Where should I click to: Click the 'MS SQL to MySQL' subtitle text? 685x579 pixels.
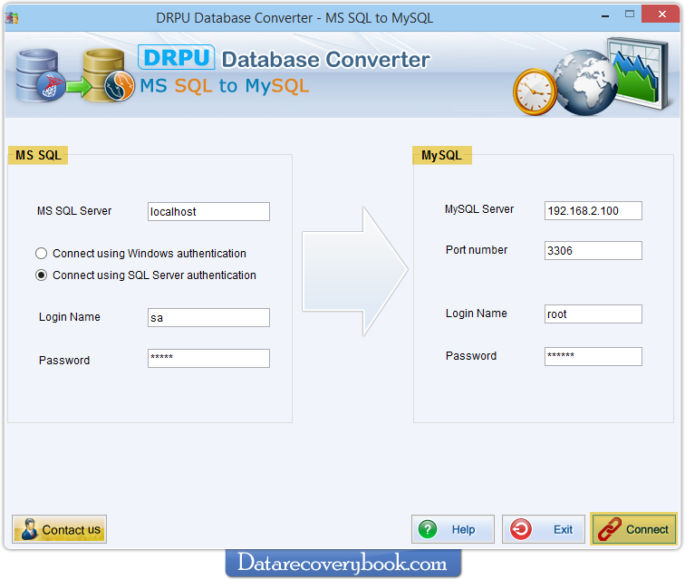click(x=225, y=86)
